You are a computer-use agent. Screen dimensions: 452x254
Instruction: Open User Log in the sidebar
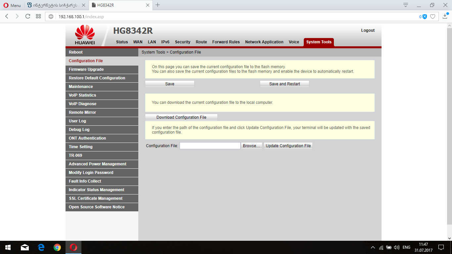point(102,121)
